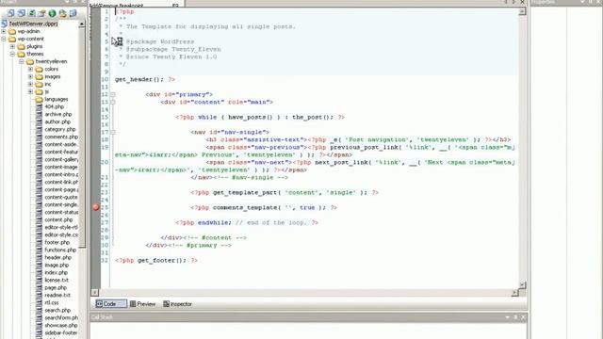Click the first project toolbar icon
This screenshot has width=603, height=339.
(x=10, y=13)
